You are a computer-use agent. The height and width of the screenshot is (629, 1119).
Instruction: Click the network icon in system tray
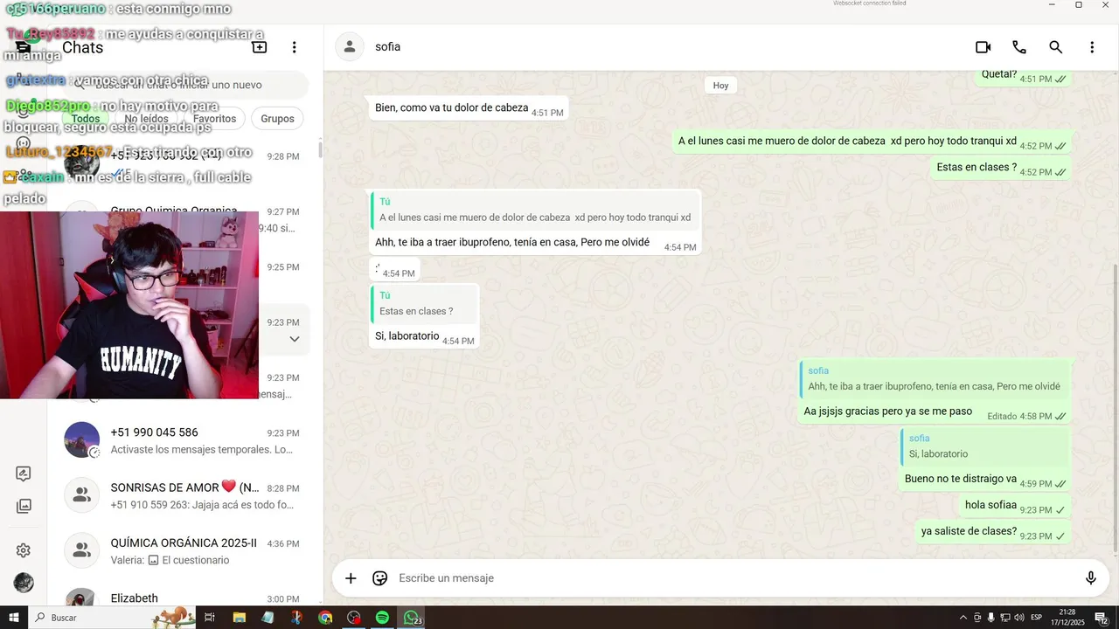pyautogui.click(x=1005, y=618)
